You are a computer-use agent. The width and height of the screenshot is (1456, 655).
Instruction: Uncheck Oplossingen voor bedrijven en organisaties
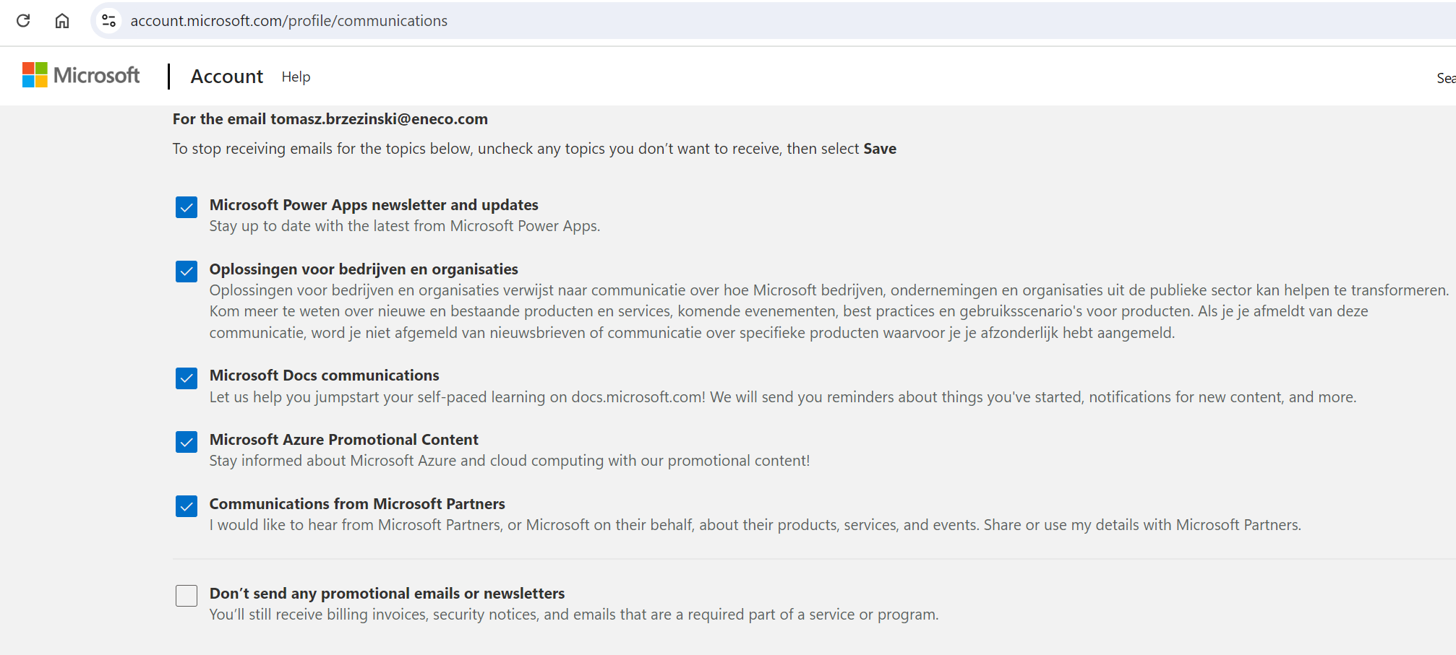pyautogui.click(x=187, y=272)
